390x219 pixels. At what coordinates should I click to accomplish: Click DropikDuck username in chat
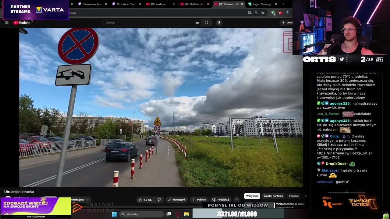[x=336, y=164]
